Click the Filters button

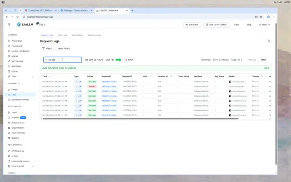pyautogui.click(x=47, y=49)
